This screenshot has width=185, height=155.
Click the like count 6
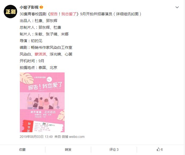162,150
